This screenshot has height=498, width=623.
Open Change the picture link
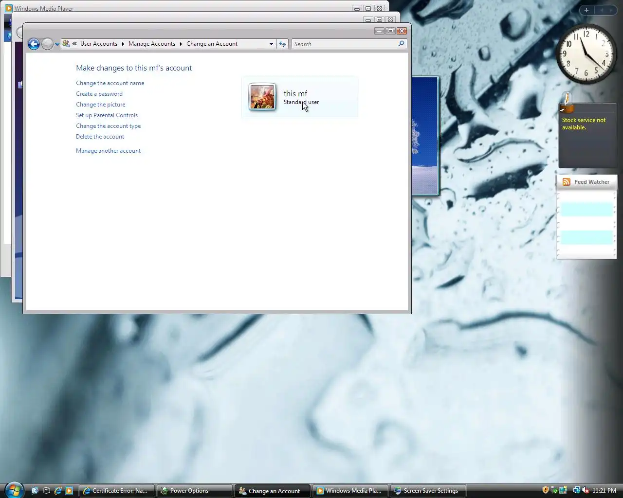101,105
